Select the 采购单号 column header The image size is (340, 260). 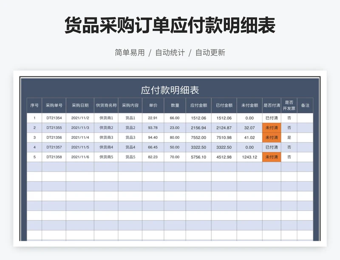[x=54, y=105]
